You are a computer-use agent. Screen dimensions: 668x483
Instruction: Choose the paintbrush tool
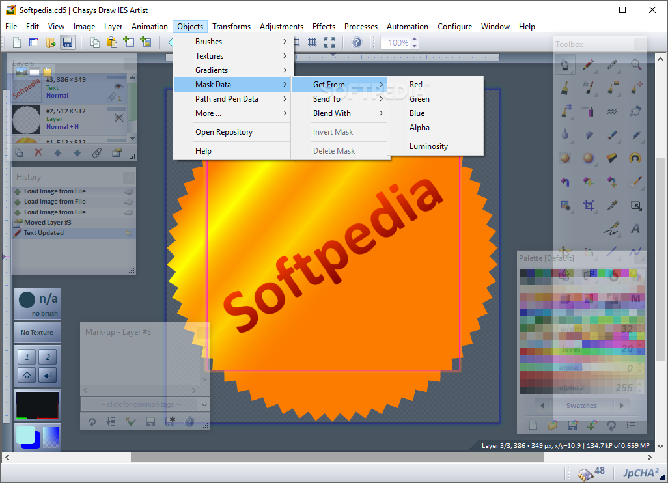click(x=565, y=88)
